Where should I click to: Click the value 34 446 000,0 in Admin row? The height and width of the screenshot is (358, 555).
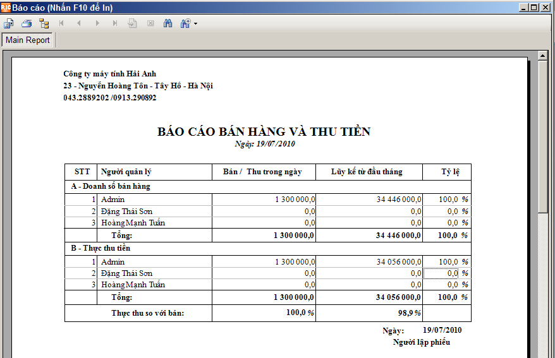pos(399,200)
